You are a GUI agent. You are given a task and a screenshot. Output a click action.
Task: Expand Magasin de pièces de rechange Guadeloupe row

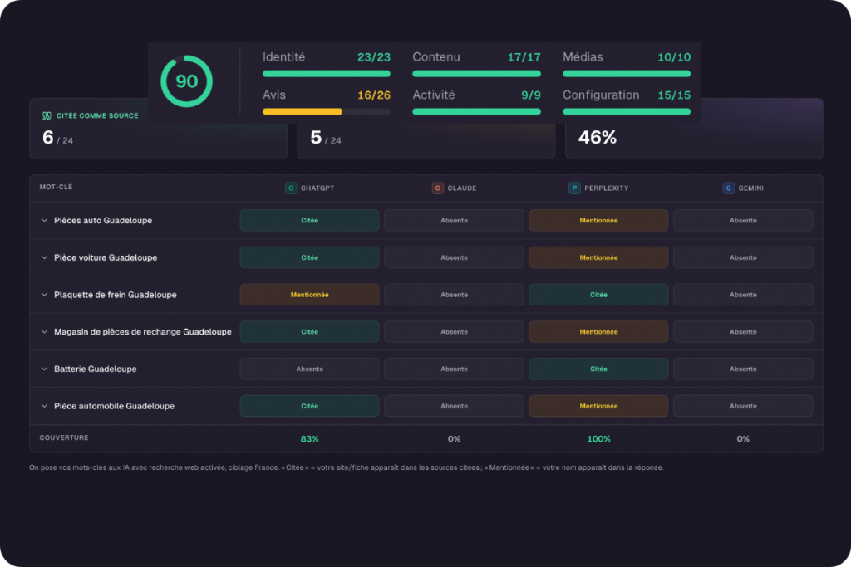coord(44,332)
